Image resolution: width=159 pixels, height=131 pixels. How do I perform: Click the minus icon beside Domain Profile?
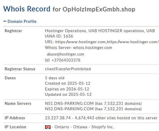click(x=5, y=21)
